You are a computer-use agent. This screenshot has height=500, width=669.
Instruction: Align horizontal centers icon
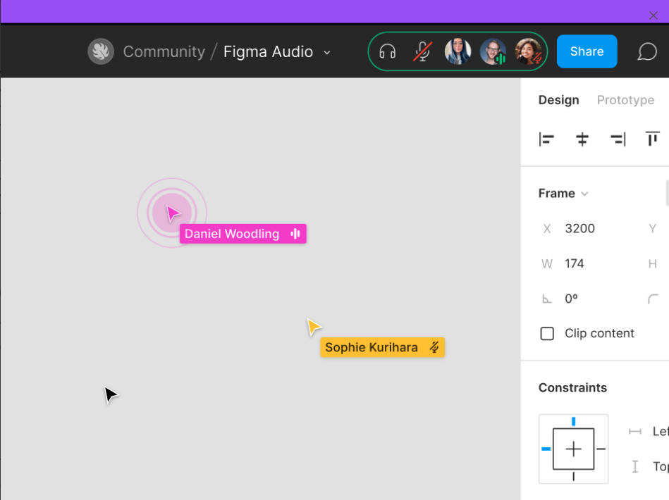click(x=582, y=139)
